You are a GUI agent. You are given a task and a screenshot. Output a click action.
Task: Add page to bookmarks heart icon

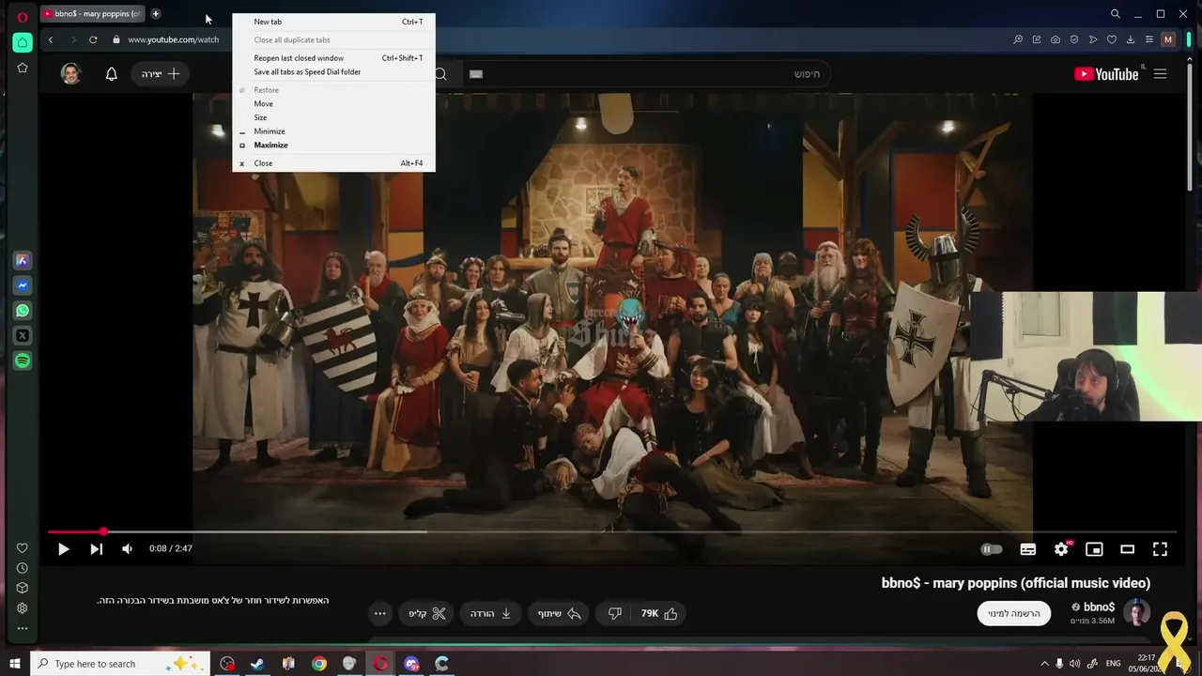(1112, 39)
